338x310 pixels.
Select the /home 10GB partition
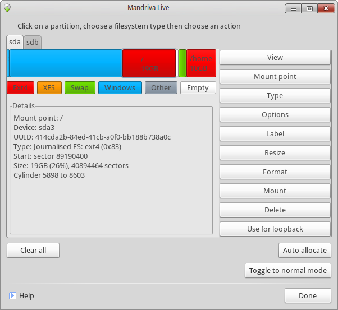point(201,63)
